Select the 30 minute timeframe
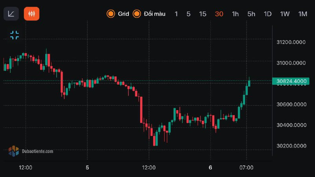 pyautogui.click(x=219, y=14)
